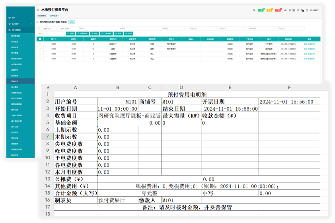The height and width of the screenshot is (223, 335).
Task: Click the shirt theme icon in header
Action: 307,10
